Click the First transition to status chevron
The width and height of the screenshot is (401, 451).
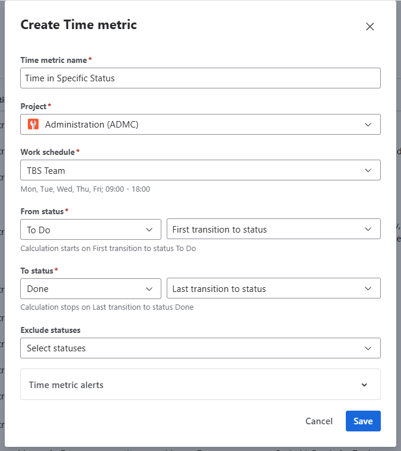(x=368, y=230)
